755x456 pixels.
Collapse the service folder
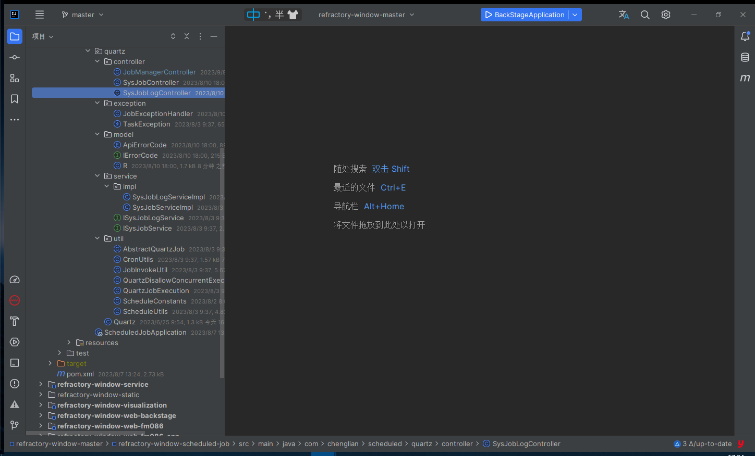click(97, 176)
